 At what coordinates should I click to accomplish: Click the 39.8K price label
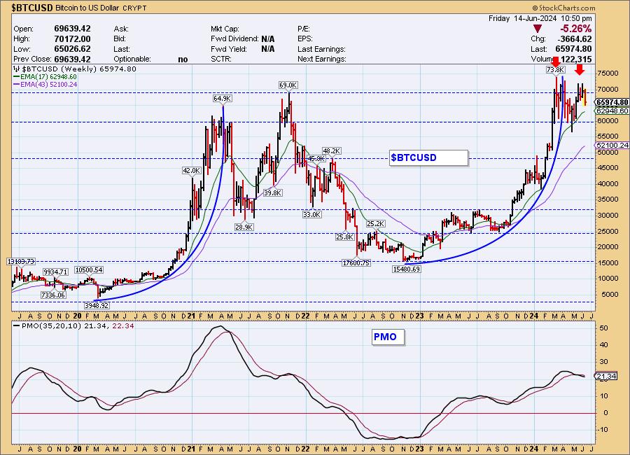(x=273, y=193)
